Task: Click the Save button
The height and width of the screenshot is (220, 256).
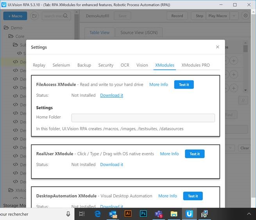Action: click(x=122, y=16)
